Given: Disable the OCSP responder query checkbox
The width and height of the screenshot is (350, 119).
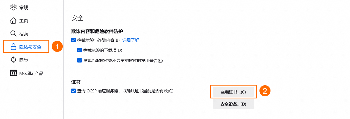Looking at the screenshot, I should (x=73, y=91).
